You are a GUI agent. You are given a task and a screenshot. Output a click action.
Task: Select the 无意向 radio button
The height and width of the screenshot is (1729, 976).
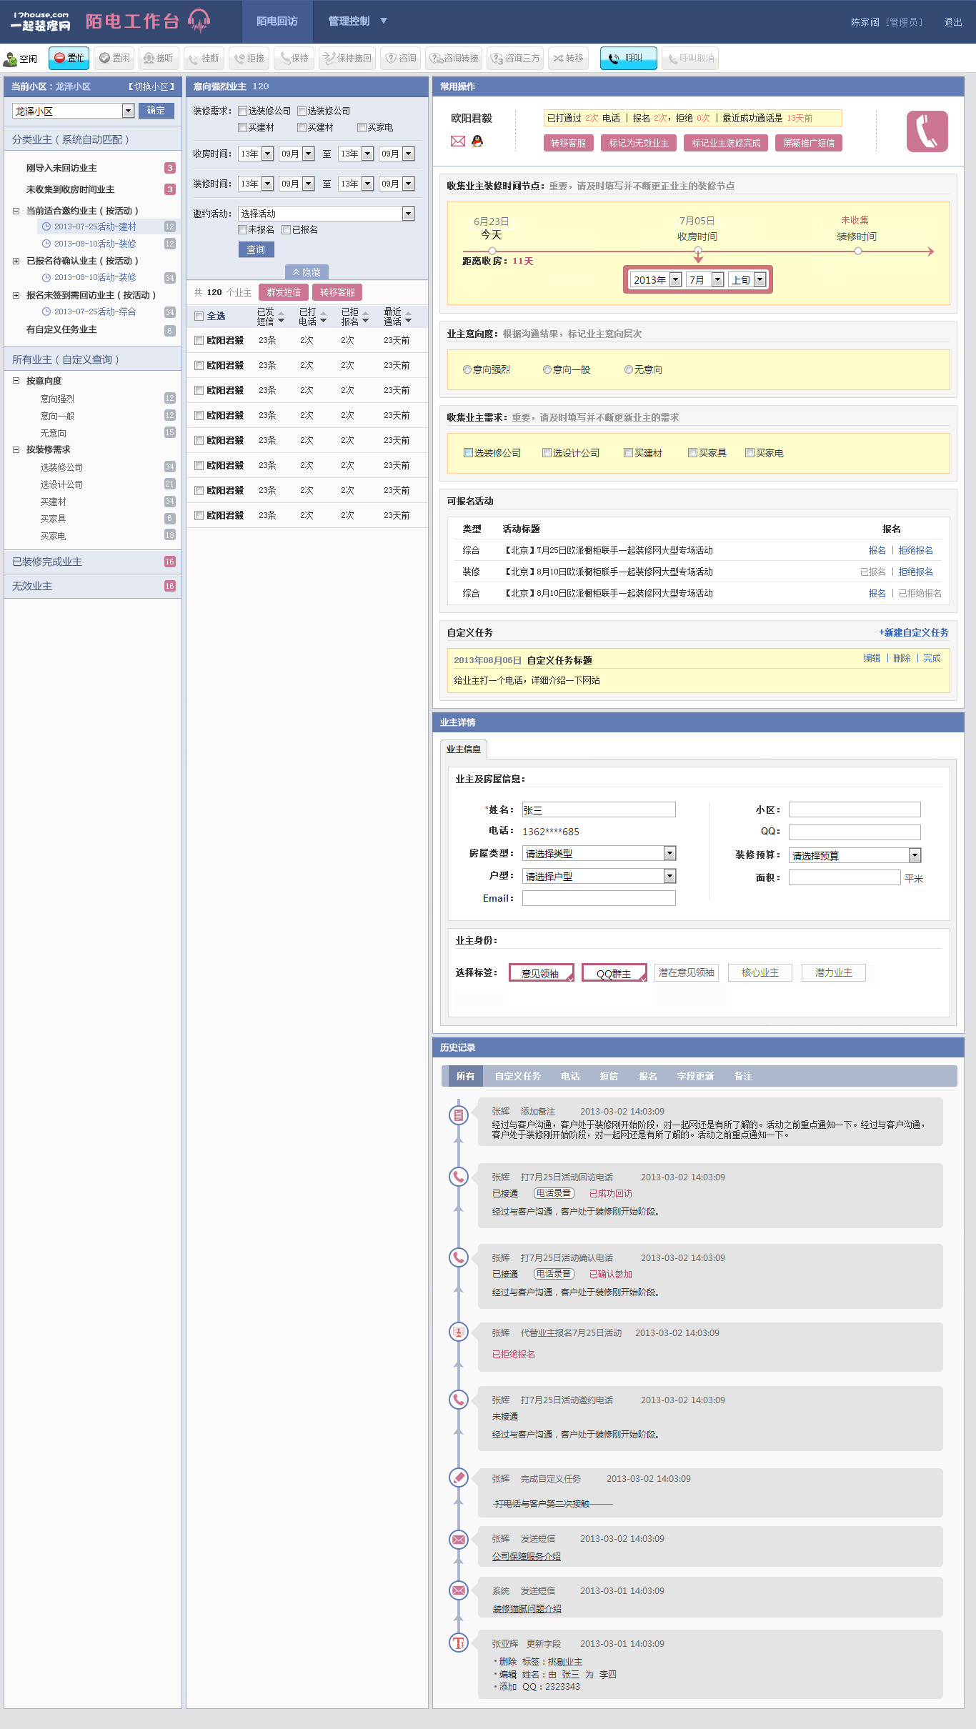629,369
